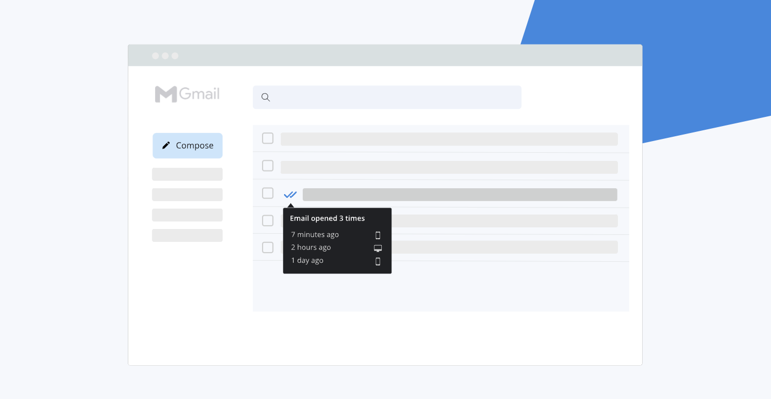
Task: Tick the checkbox of the fourth email row
Action: (267, 220)
